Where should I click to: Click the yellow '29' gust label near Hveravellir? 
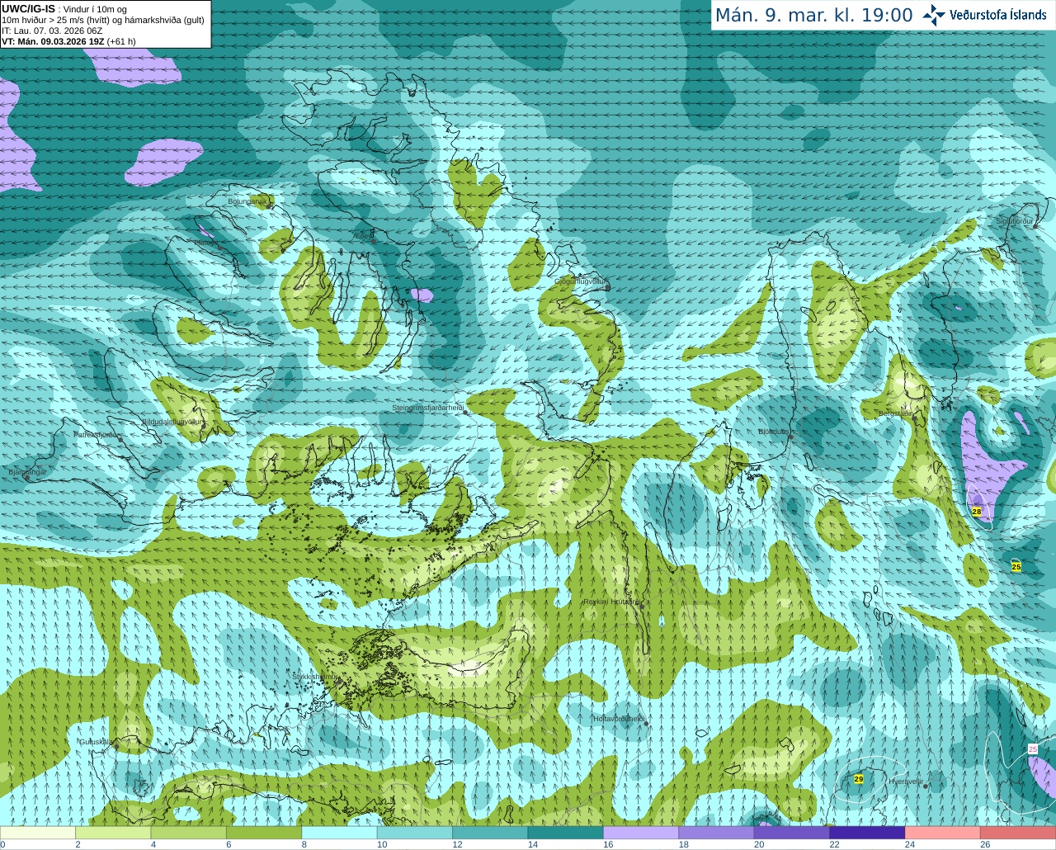[859, 779]
